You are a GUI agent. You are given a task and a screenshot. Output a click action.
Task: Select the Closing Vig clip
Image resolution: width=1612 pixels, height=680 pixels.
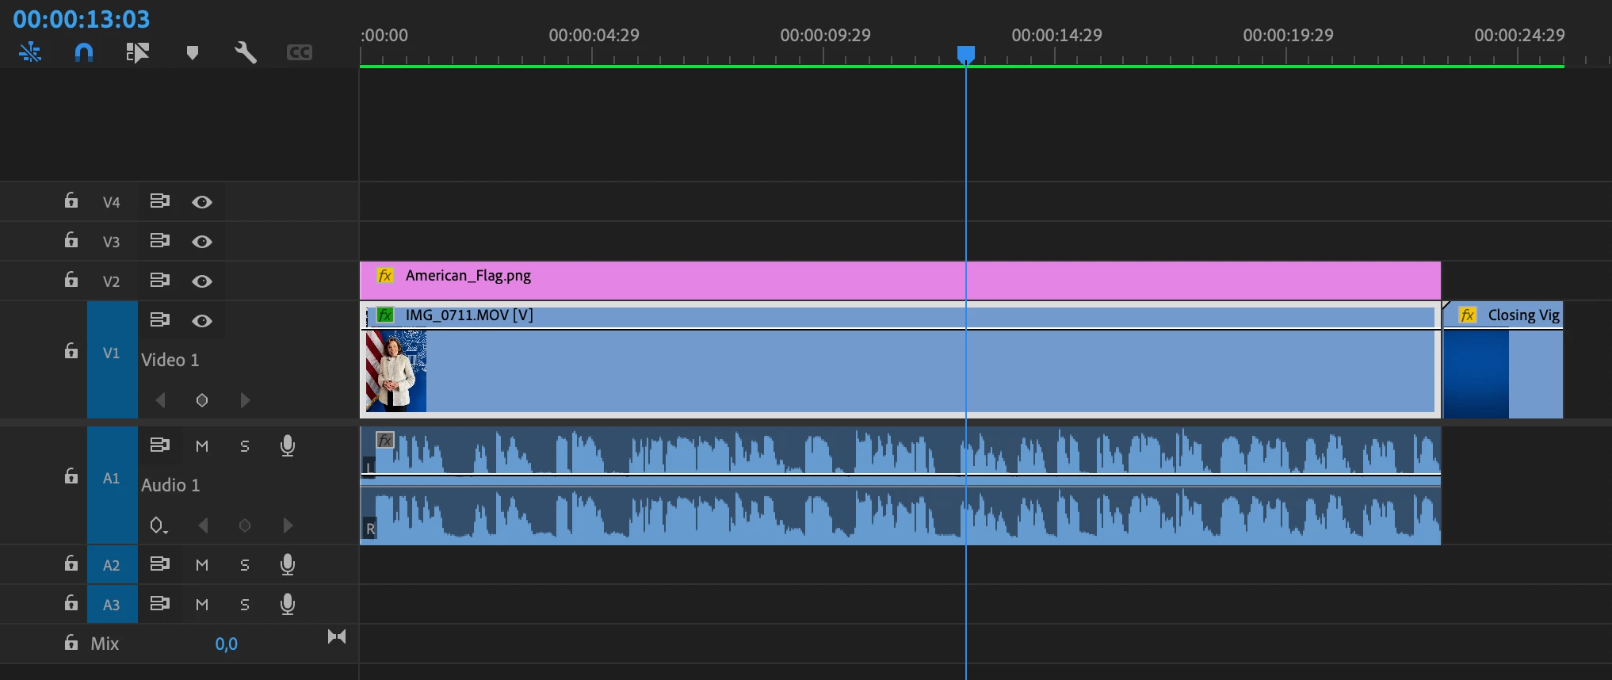pos(1503,359)
